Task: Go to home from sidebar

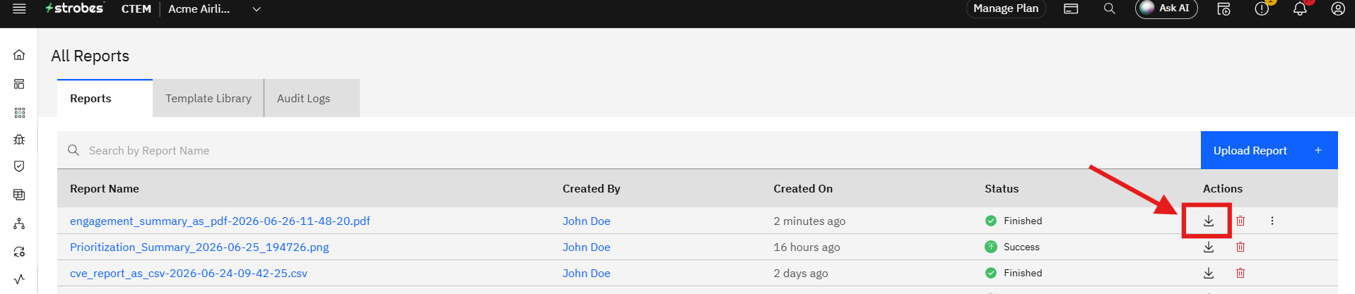Action: click(19, 55)
